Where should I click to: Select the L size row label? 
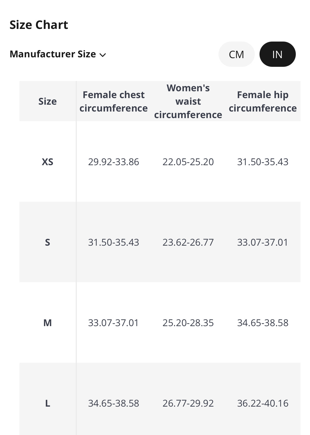(48, 403)
